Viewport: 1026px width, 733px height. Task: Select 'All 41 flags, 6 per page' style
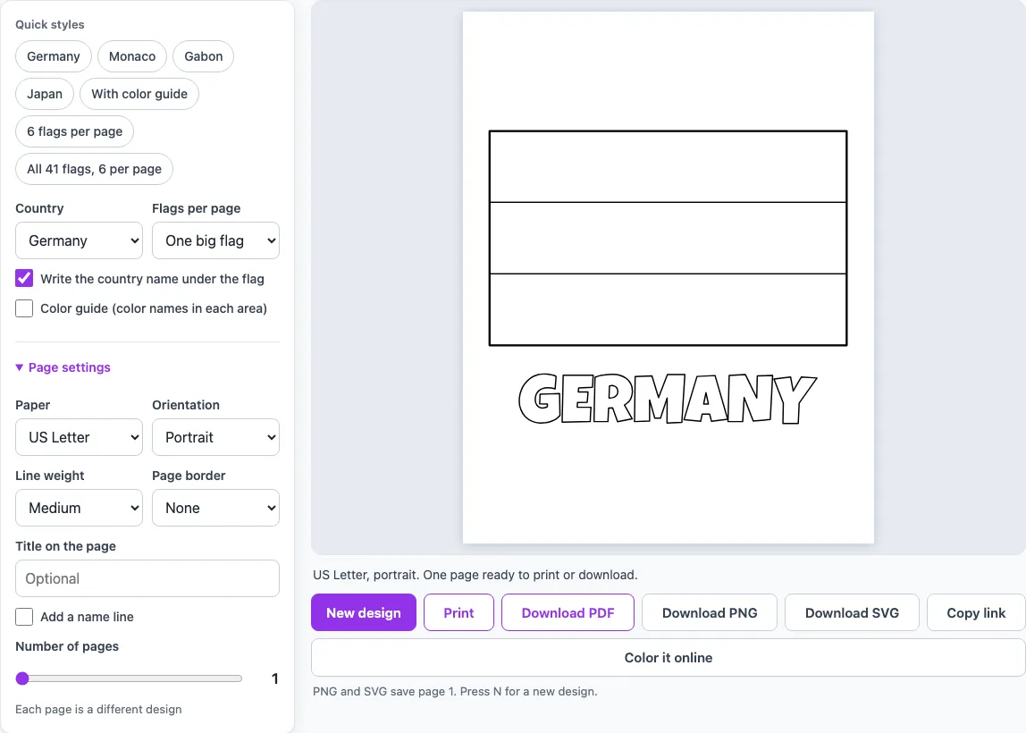click(x=94, y=169)
